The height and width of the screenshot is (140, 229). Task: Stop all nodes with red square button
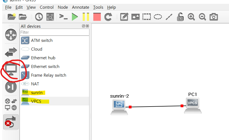coord(97,17)
